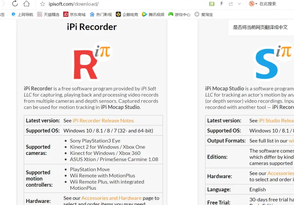The image size is (294, 205).
Task: Go to browser home page icon
Action: (x=27, y=3)
